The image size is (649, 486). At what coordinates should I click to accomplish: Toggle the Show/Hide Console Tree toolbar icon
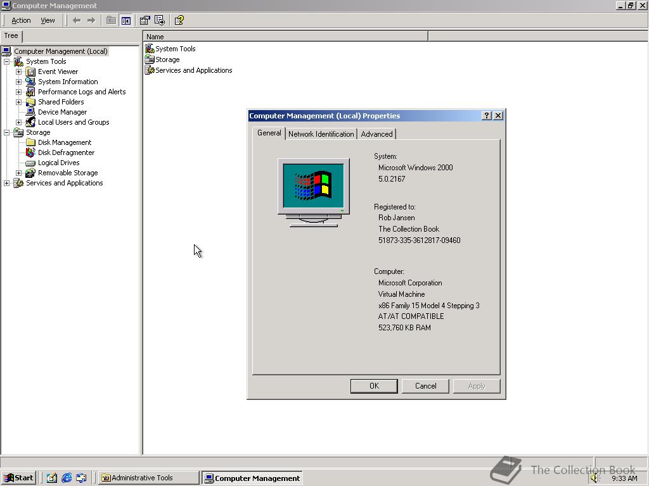click(126, 20)
